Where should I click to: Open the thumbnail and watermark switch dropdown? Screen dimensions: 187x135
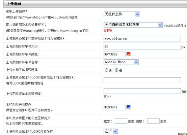tap(133, 25)
